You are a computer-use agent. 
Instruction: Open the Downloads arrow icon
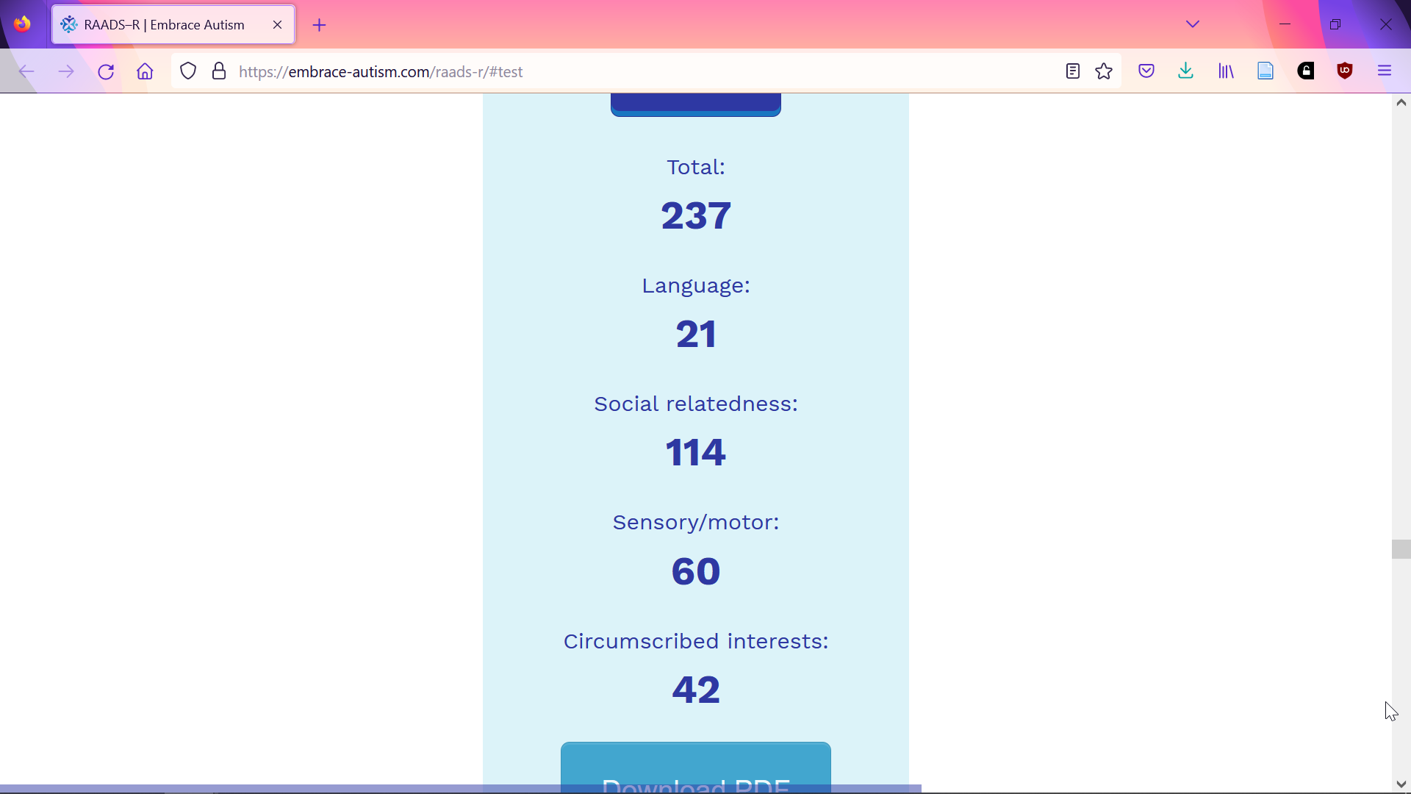pos(1185,71)
